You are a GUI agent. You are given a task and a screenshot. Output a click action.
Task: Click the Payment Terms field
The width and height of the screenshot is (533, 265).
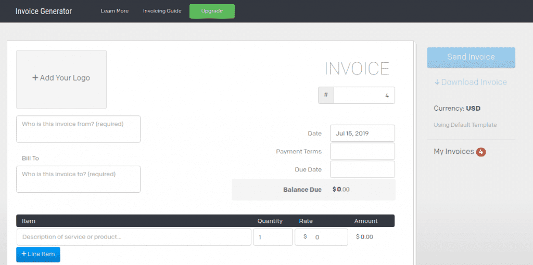362,151
